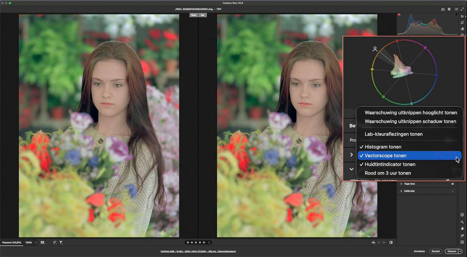467x257 pixels.
Task: Click the save image download icon
Action: (x=442, y=9)
